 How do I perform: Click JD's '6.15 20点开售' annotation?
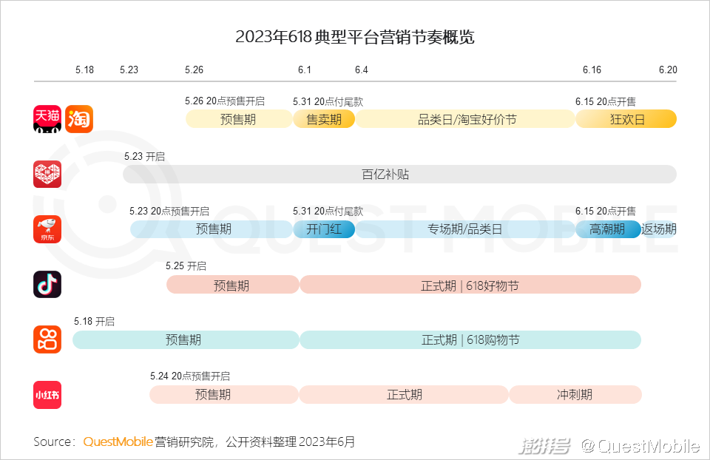pyautogui.click(x=606, y=211)
